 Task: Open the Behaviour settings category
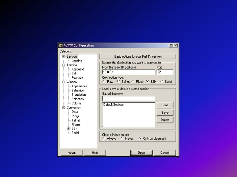(78, 90)
